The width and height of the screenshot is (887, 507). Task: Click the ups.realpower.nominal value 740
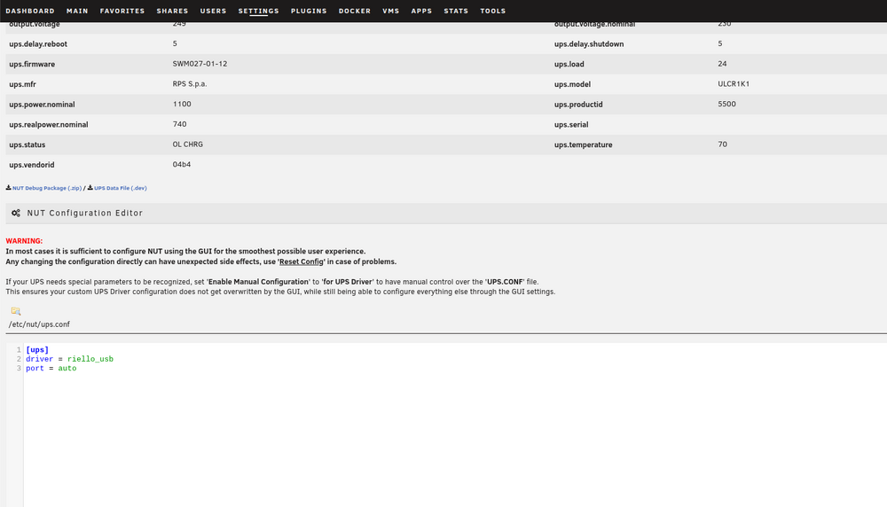(x=179, y=124)
